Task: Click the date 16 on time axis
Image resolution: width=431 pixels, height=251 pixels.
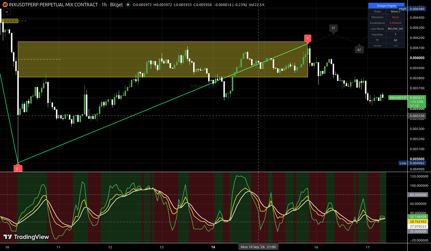Action: point(316,247)
